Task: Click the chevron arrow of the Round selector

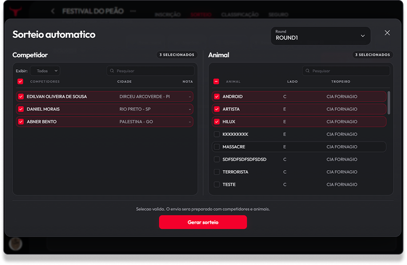Action: 363,36
